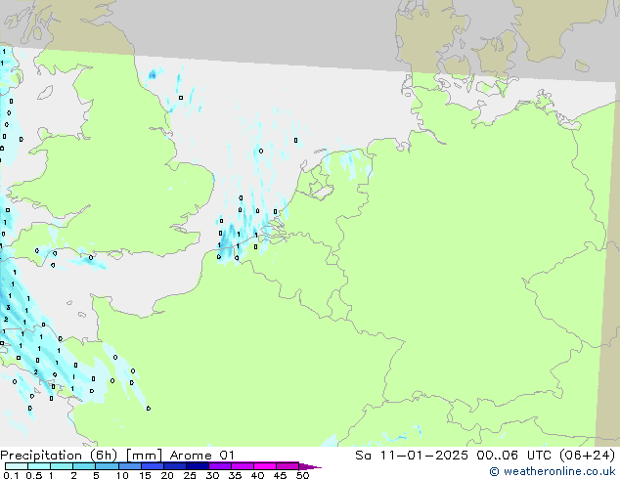Click the rain band over the English Channel coast
This screenshot has width=620, height=479.
(88, 260)
